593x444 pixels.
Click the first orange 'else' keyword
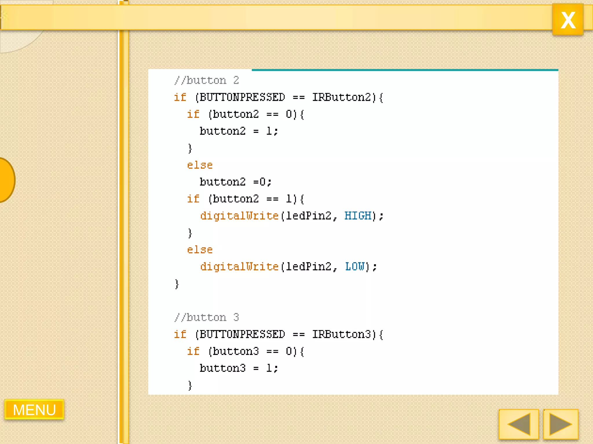pos(200,165)
